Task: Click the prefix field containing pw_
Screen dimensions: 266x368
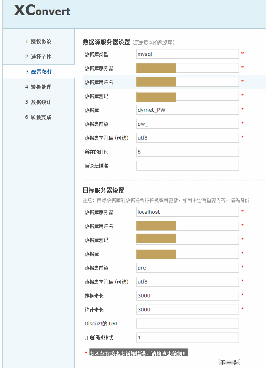Action: tap(187, 124)
